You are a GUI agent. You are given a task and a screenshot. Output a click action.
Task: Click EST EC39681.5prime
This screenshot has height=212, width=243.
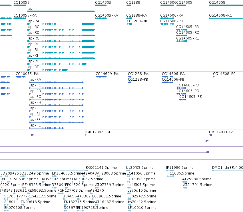point(107,196)
